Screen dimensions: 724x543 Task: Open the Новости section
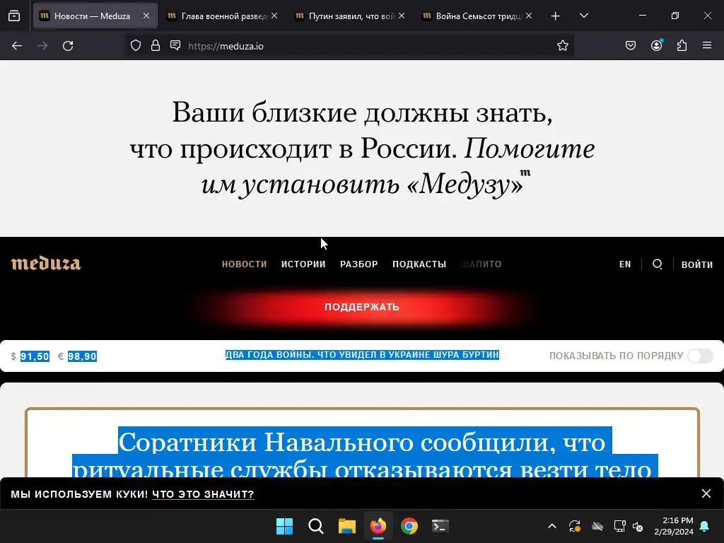tap(244, 264)
